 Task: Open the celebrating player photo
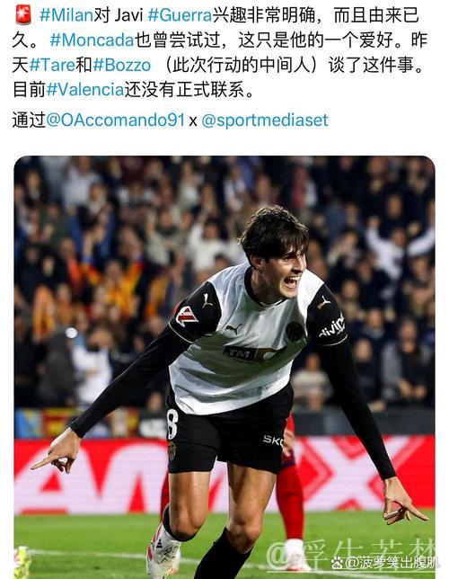pyautogui.click(x=224, y=367)
